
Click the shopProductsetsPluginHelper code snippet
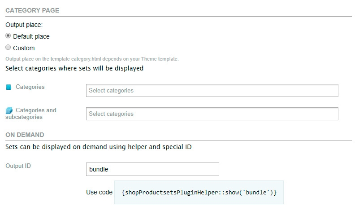pyautogui.click(x=199, y=192)
